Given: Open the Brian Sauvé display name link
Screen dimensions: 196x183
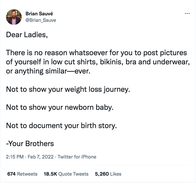Looking at the screenshot, I should [x=39, y=14].
